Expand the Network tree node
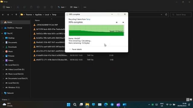This screenshot has height=108, width=193. coord(2,93)
